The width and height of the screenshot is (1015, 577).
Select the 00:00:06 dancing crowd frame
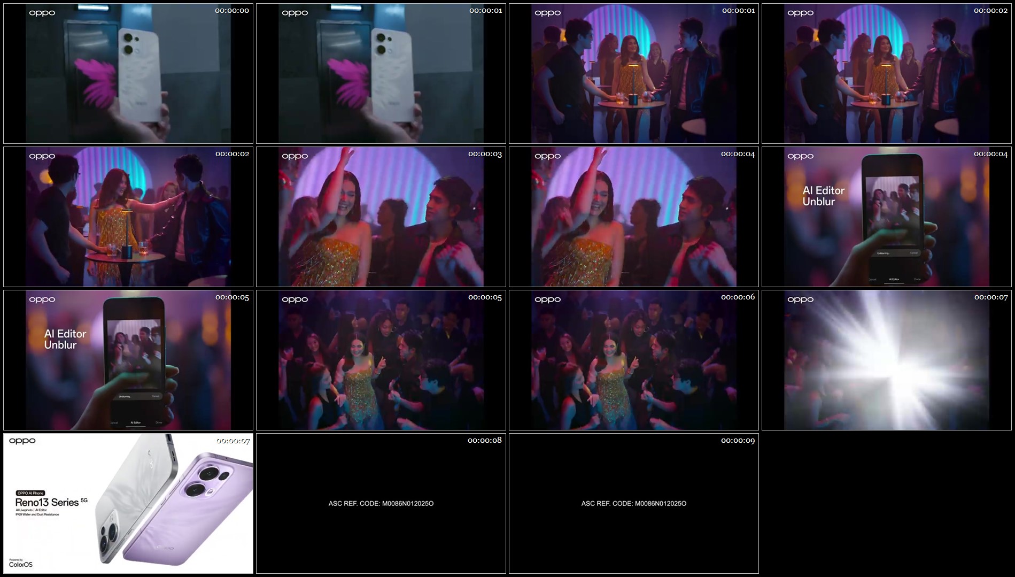634,360
